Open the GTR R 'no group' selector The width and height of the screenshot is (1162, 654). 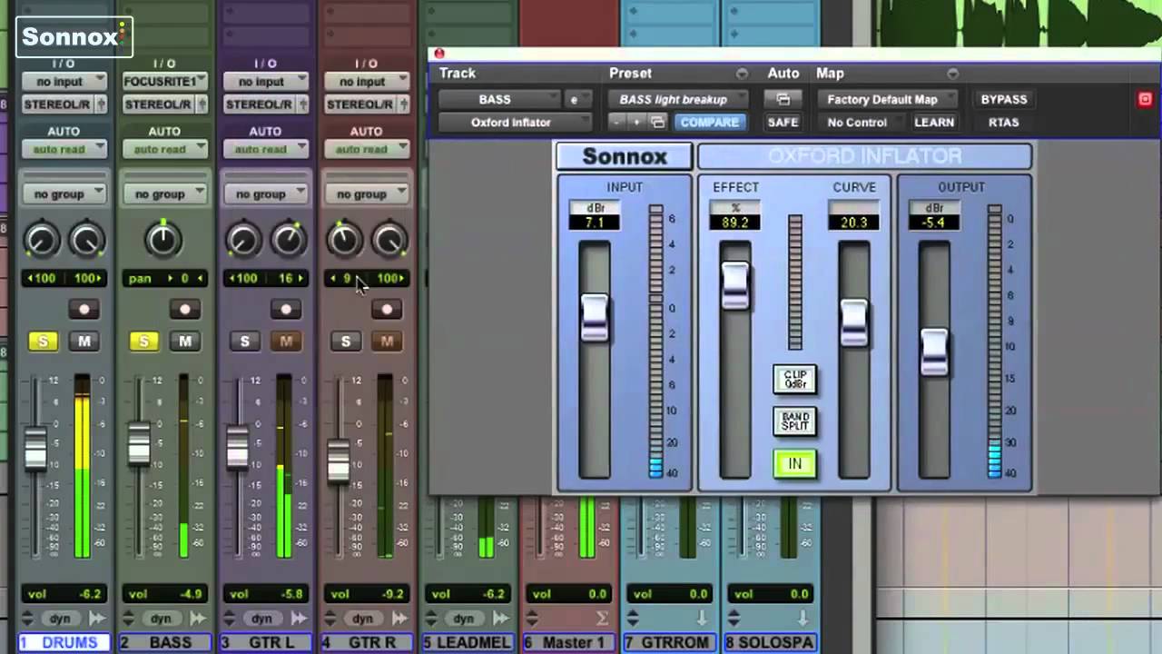pos(366,193)
